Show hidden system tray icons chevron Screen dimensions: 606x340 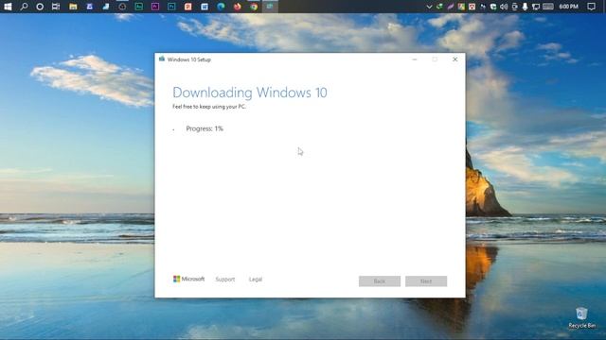click(429, 7)
